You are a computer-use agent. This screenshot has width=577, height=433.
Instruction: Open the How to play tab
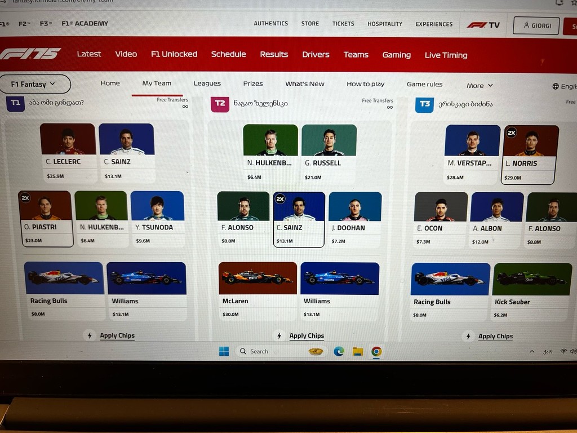pyautogui.click(x=365, y=84)
